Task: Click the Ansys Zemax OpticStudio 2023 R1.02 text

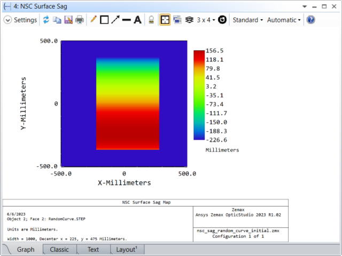Action: 238,215
